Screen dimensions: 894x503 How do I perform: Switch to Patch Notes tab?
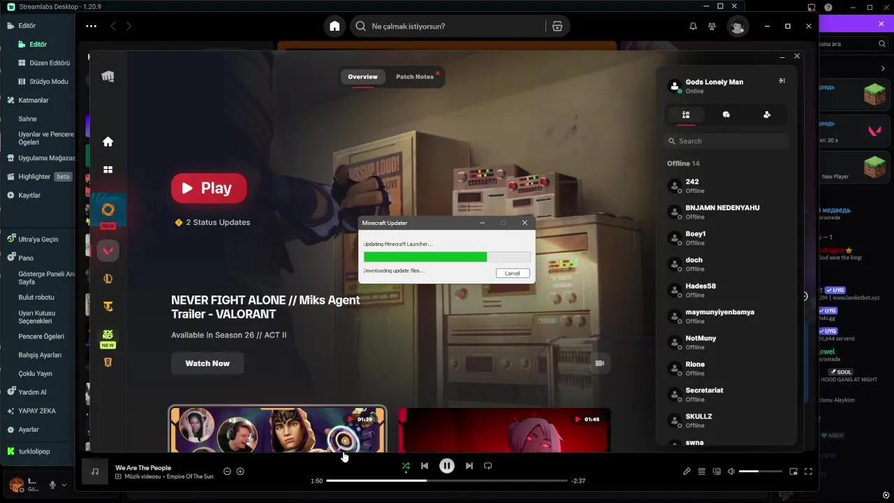[x=415, y=77]
